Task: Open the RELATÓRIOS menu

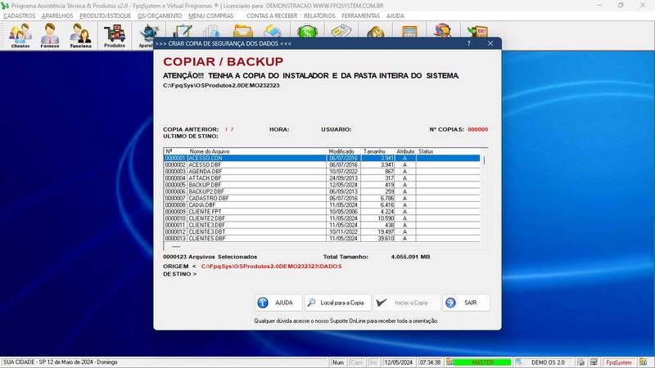Action: click(319, 16)
